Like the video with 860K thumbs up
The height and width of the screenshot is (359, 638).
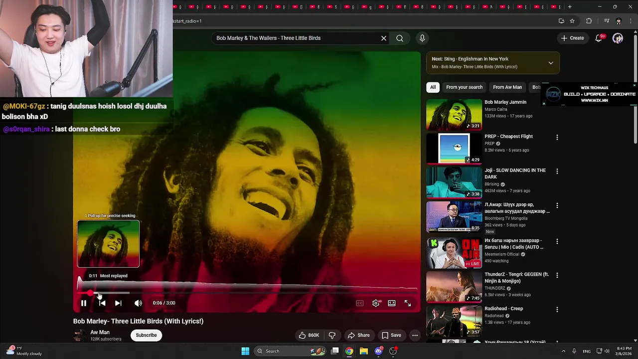point(309,335)
